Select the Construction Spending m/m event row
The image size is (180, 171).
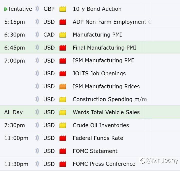point(109,99)
